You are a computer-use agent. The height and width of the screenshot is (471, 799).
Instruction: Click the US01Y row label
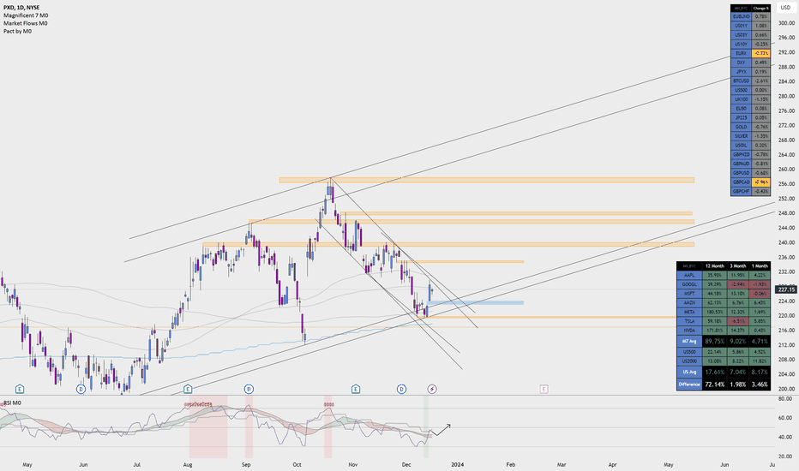pyautogui.click(x=741, y=26)
